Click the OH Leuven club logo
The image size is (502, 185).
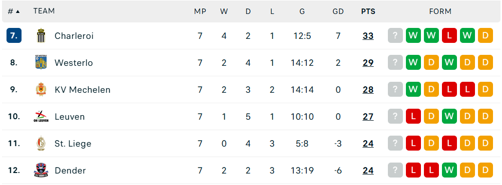click(x=41, y=116)
